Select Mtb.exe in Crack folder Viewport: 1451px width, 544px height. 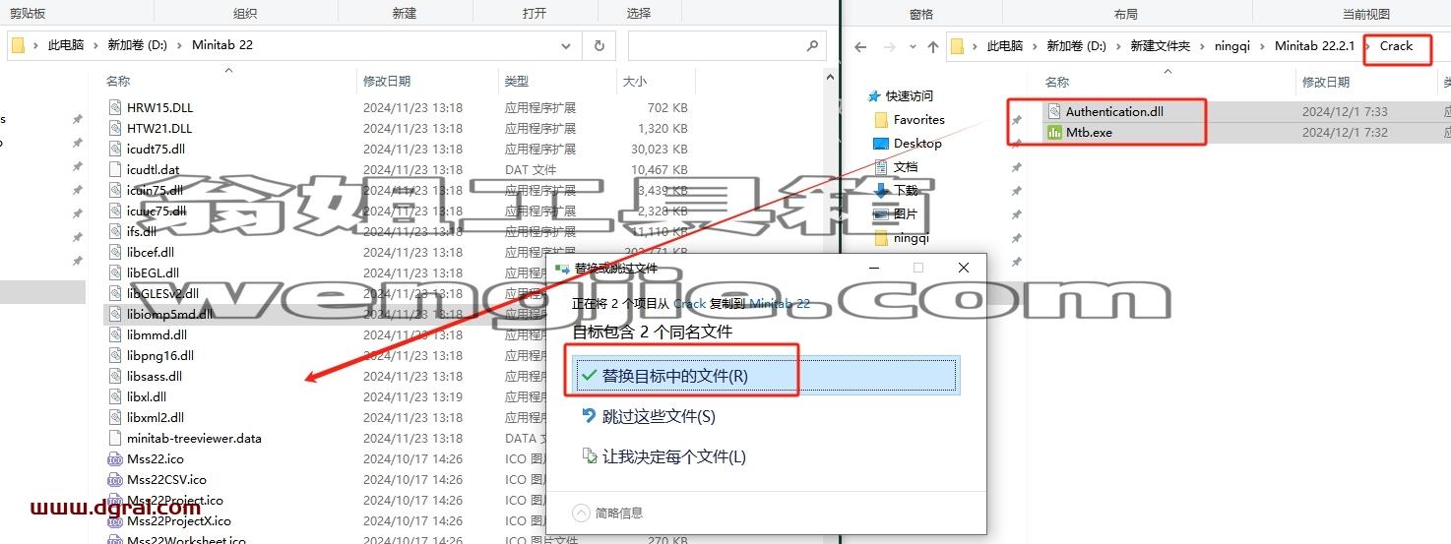coord(1089,132)
